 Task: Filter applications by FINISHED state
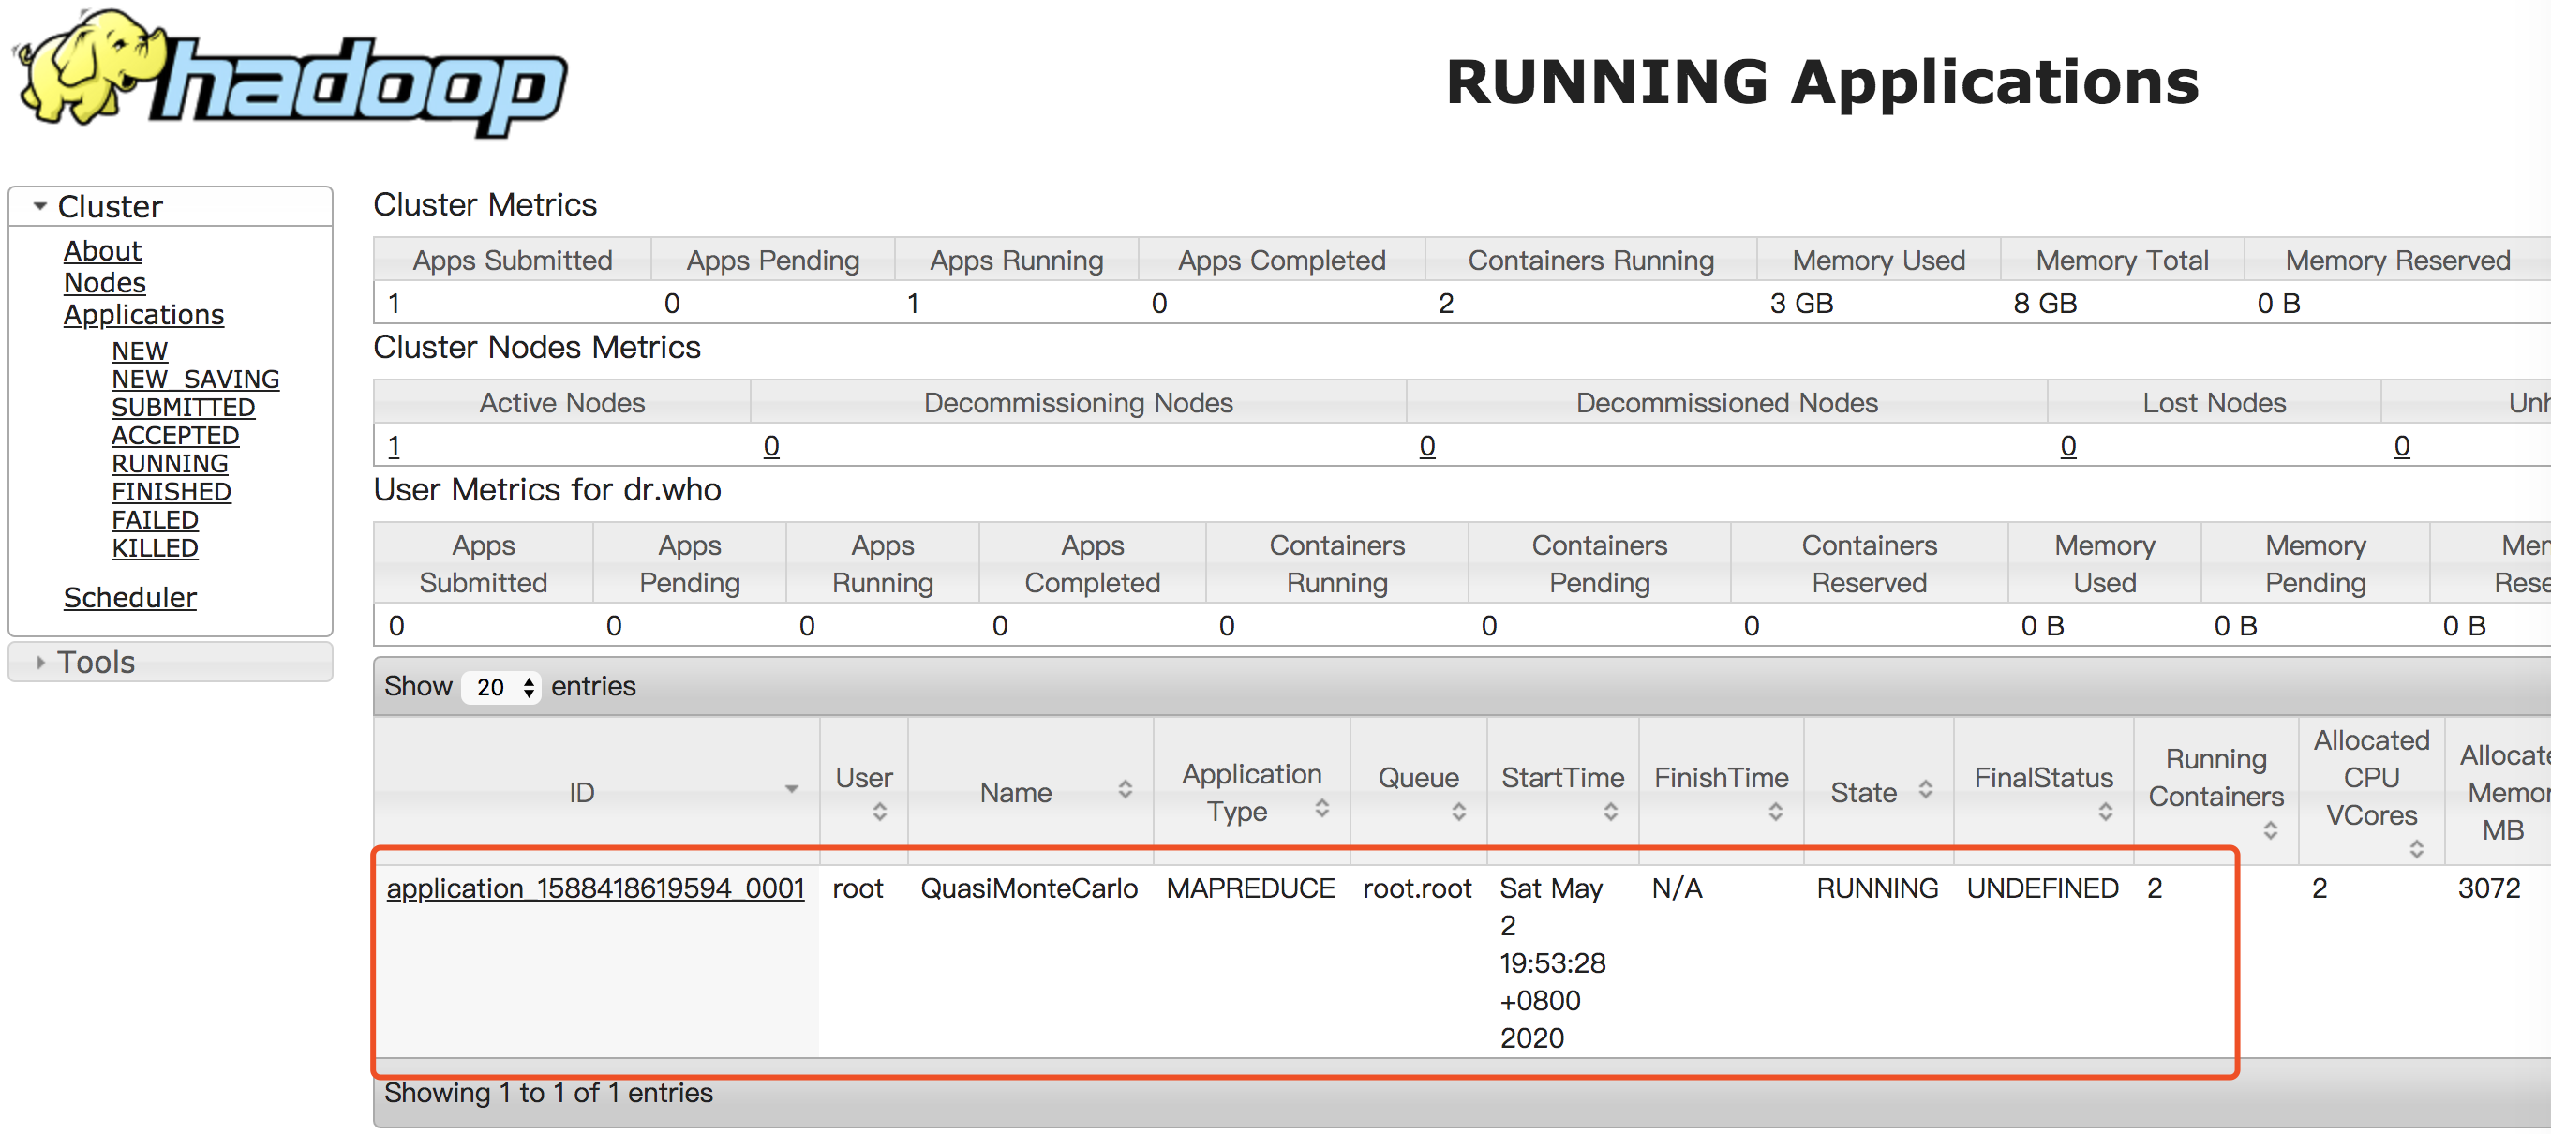point(172,491)
